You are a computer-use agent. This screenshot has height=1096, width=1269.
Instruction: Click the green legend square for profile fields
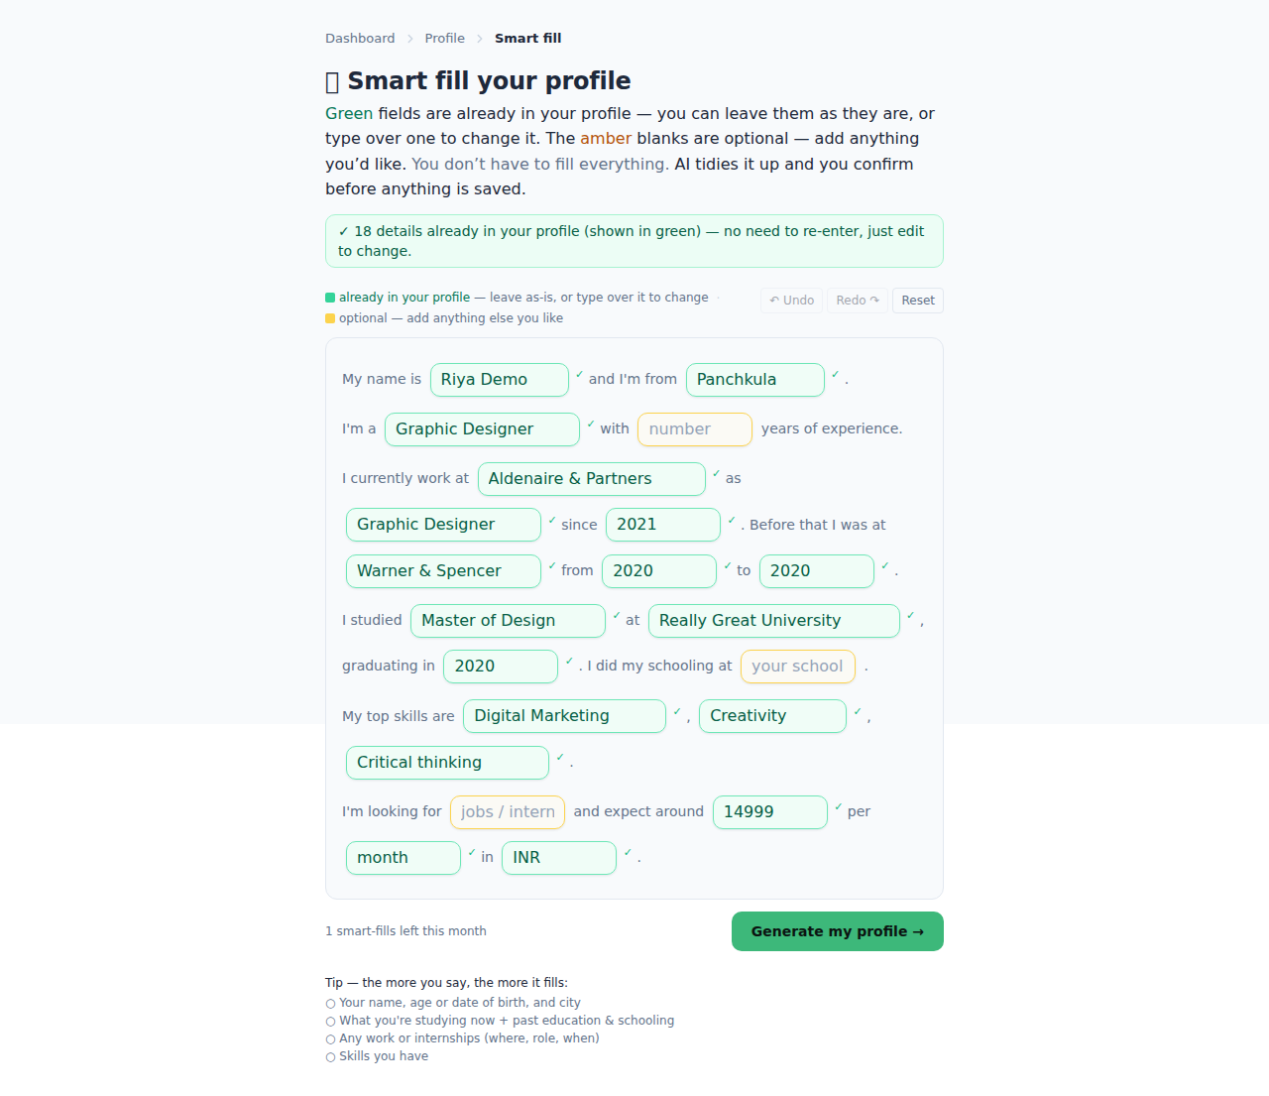(330, 298)
